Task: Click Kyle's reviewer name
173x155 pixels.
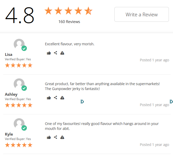Action: pos(9,134)
